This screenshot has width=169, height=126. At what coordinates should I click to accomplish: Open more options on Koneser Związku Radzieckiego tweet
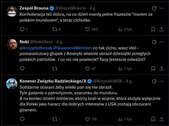click(x=161, y=81)
